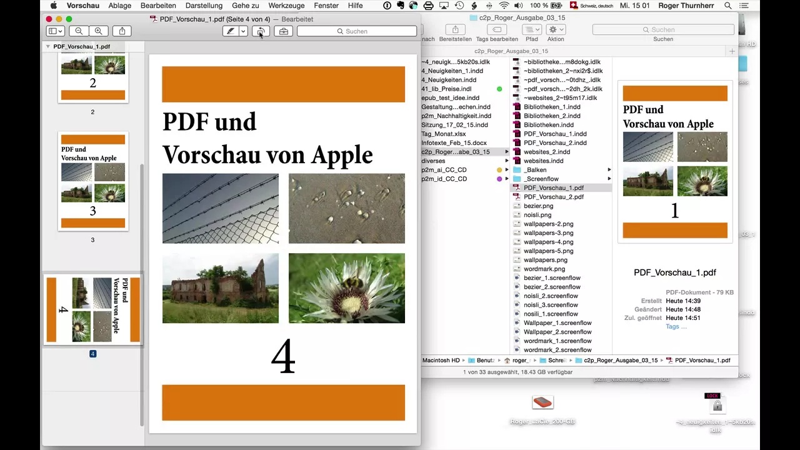Open the Schweiz, deutsch input menu
The width and height of the screenshot is (800, 450).
[592, 6]
